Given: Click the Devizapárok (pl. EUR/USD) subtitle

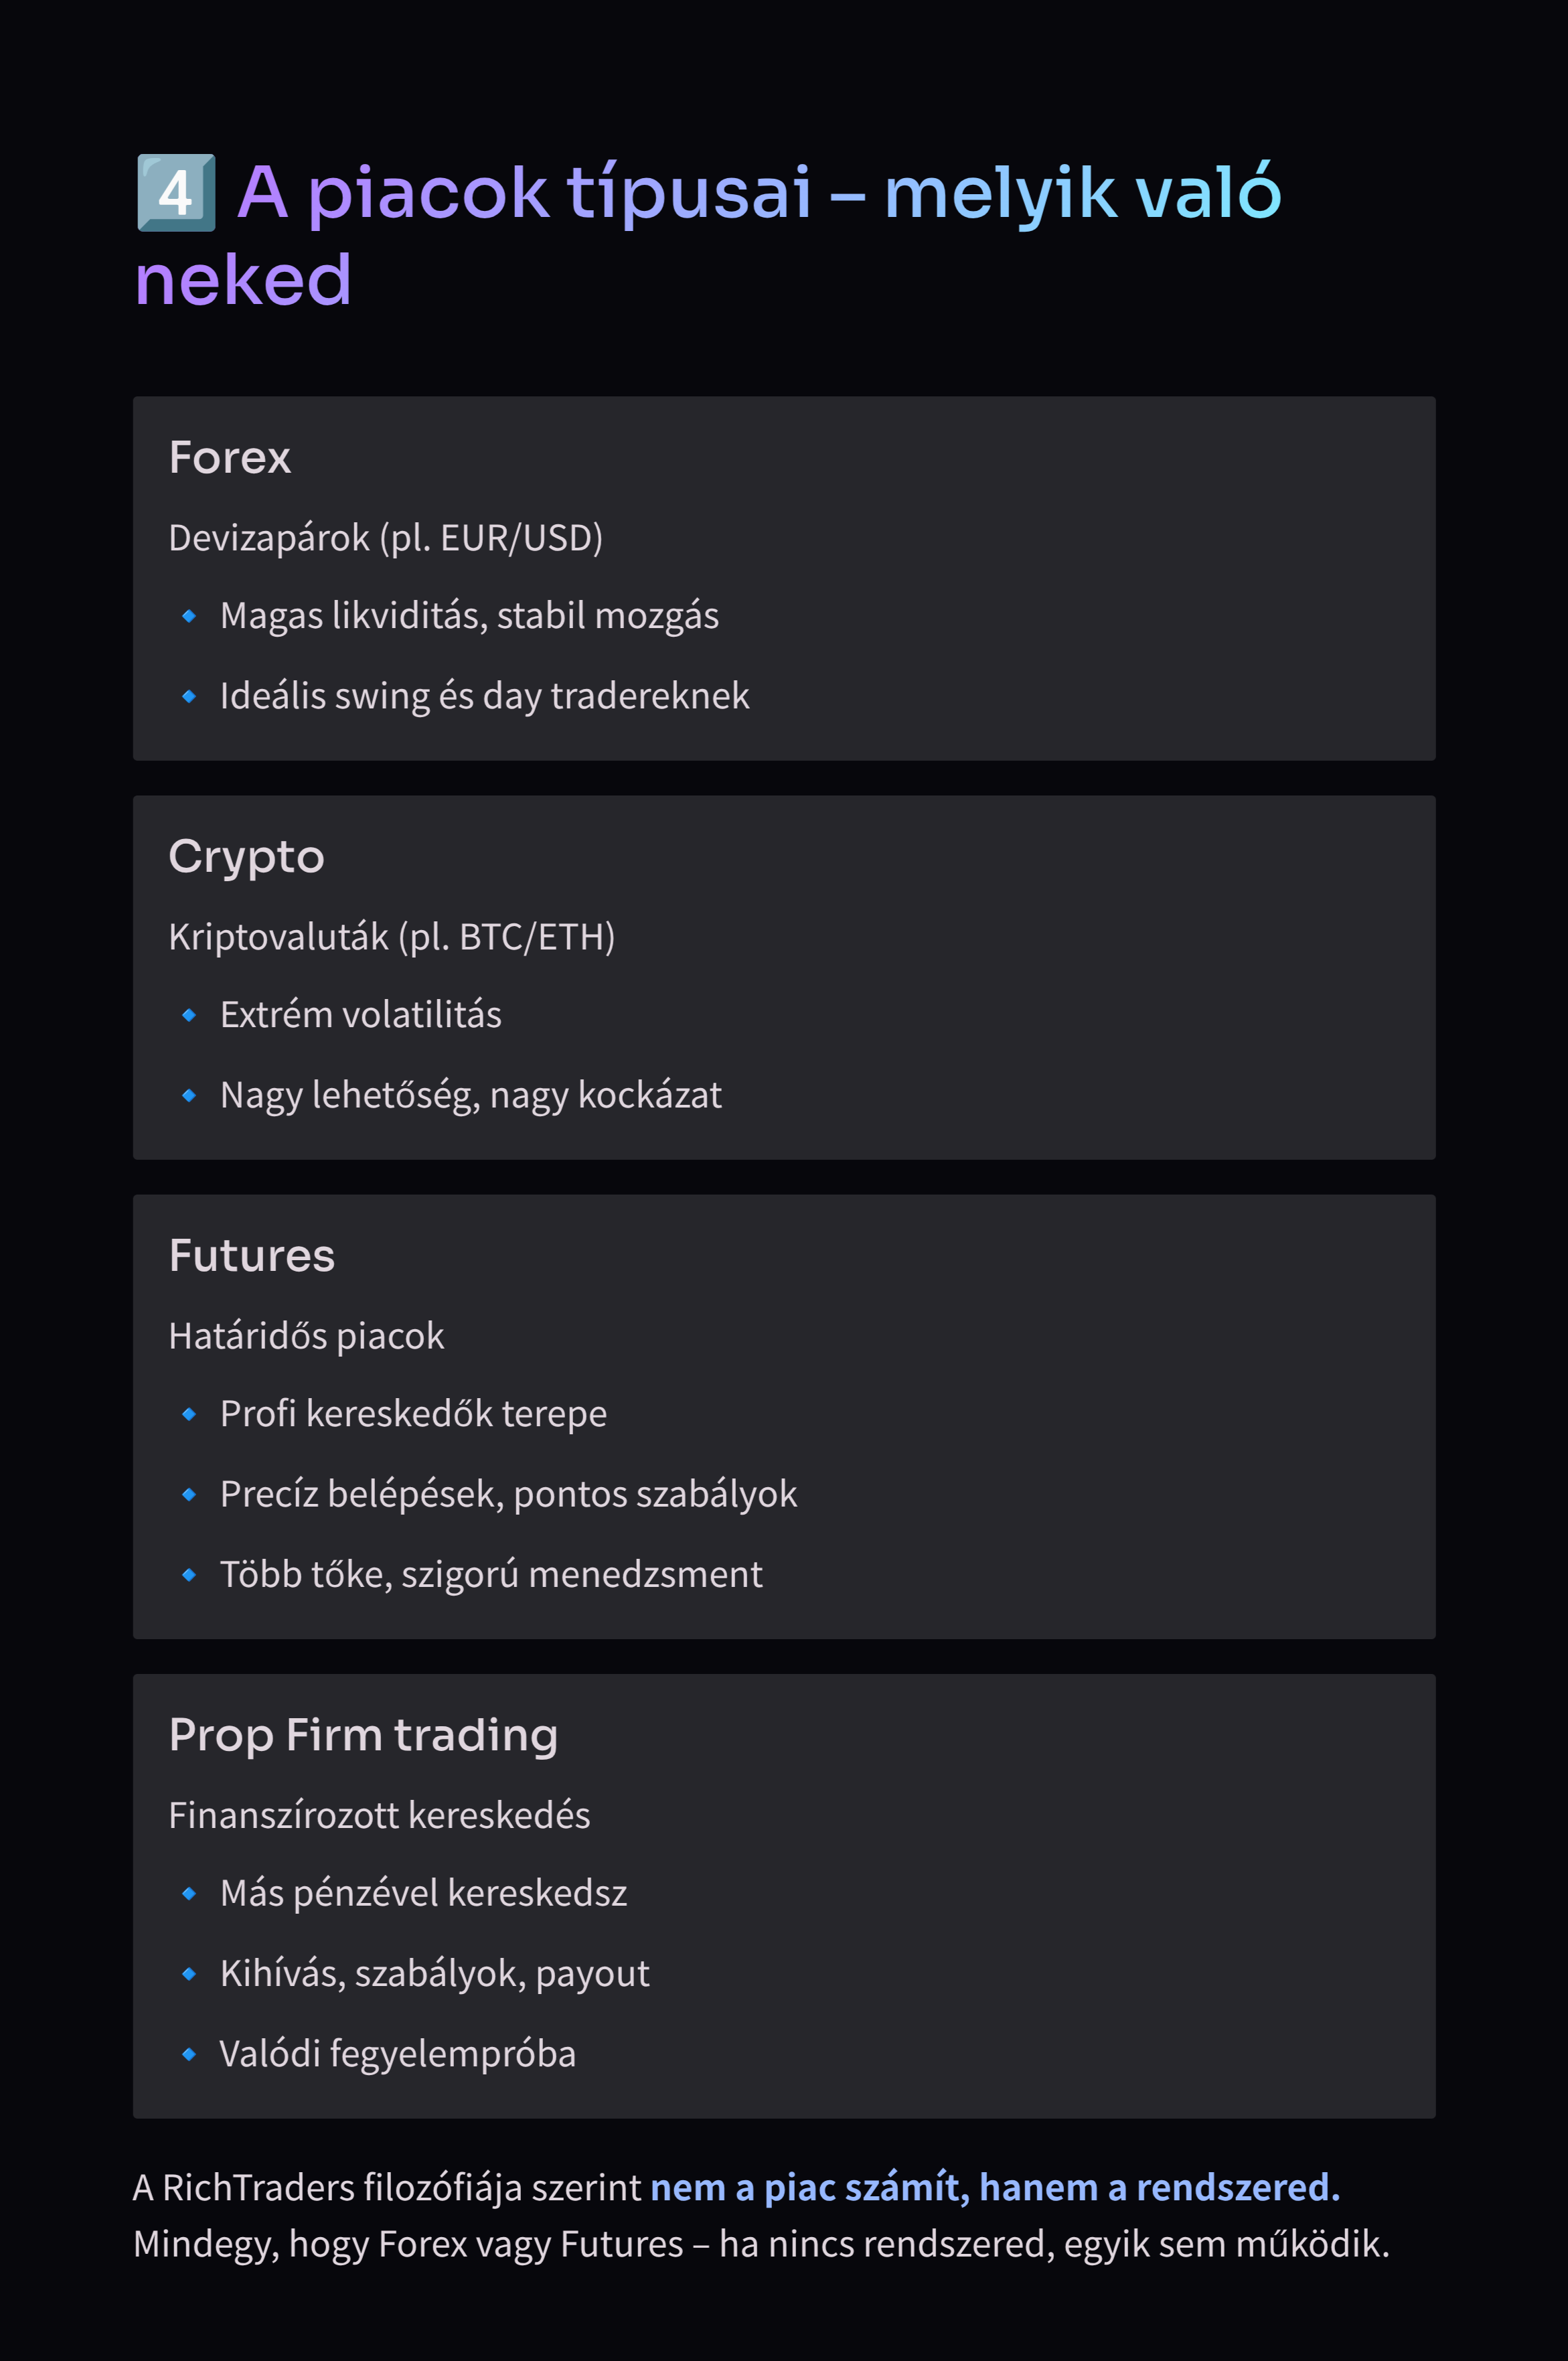Looking at the screenshot, I should point(385,538).
